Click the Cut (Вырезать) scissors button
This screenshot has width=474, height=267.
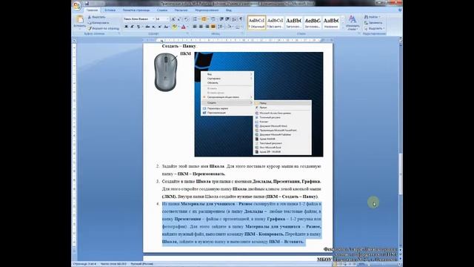click(97, 17)
